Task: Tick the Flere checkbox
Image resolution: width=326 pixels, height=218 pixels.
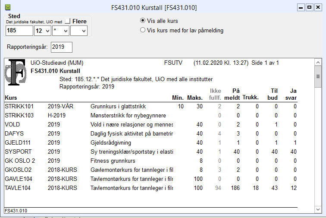Action: (x=67, y=21)
